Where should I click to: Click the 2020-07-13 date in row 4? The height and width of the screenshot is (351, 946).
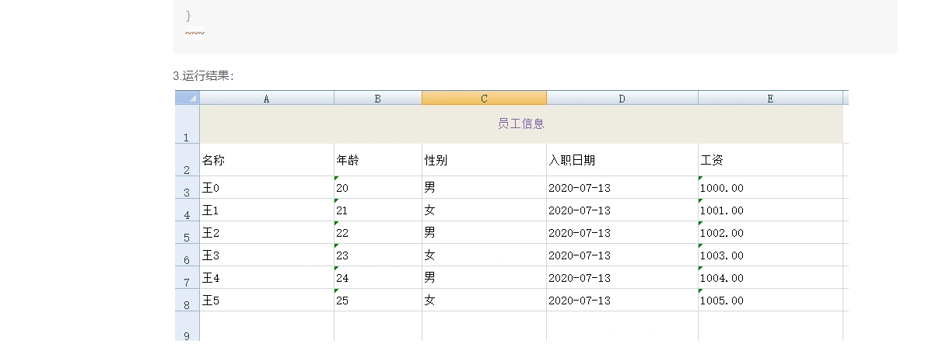[x=580, y=210]
